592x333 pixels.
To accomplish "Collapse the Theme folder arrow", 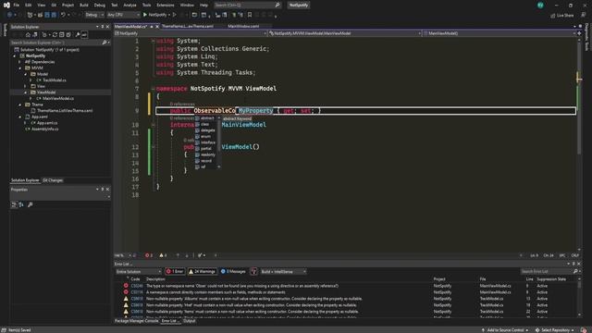I will (20, 105).
